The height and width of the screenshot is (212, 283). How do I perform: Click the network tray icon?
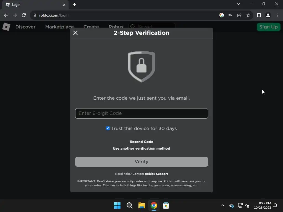pyautogui.click(x=240, y=205)
